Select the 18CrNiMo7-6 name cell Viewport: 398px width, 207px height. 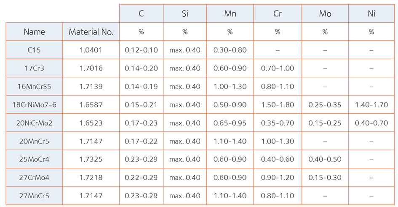point(34,105)
